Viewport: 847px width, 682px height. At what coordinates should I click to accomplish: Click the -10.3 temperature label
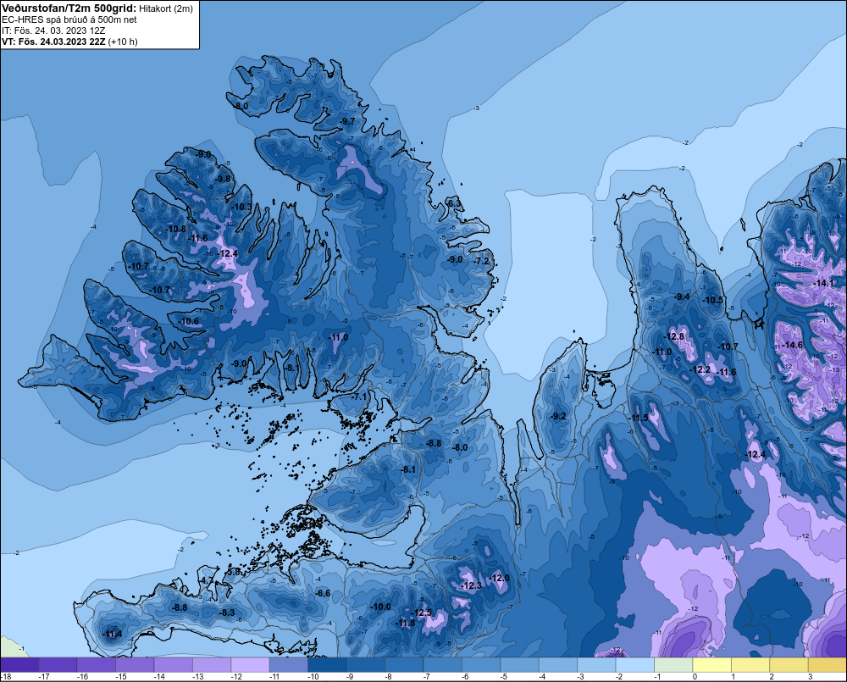tap(241, 207)
